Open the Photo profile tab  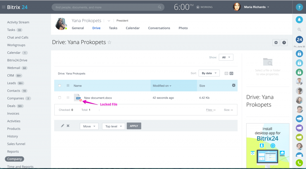[x=183, y=28]
